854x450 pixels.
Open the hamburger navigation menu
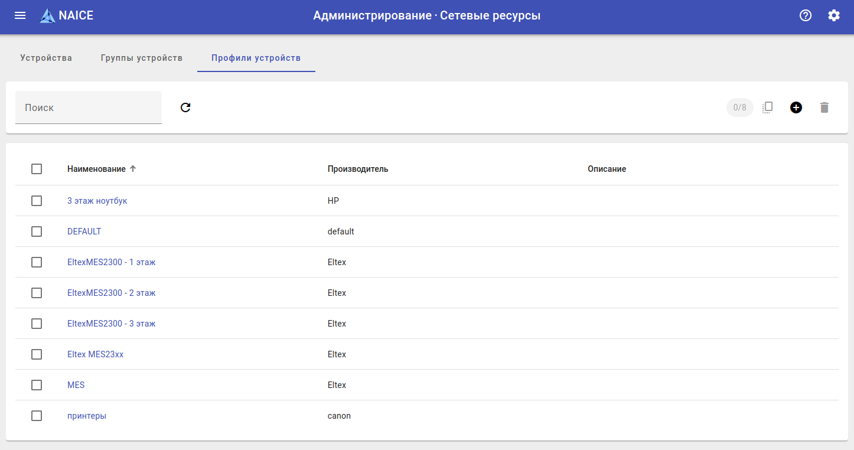[x=20, y=16]
